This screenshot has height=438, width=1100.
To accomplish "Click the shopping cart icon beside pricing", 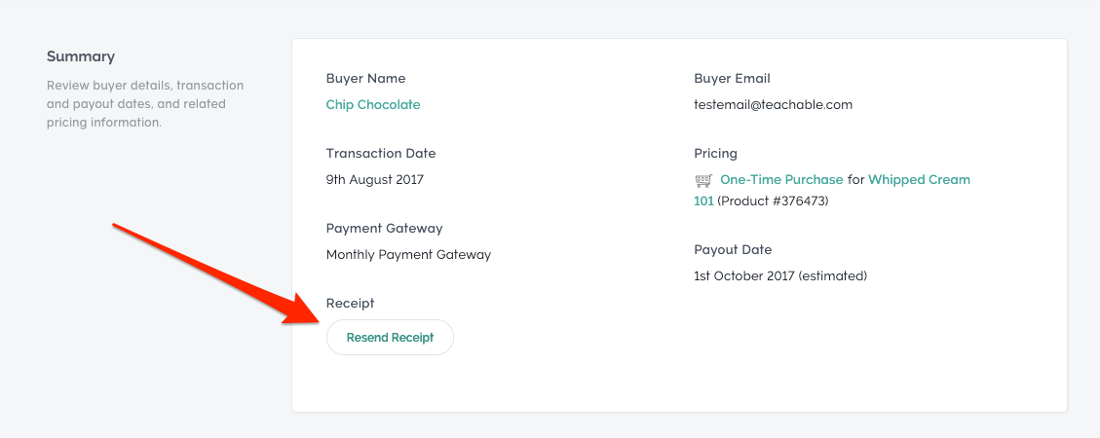I will pyautogui.click(x=702, y=181).
